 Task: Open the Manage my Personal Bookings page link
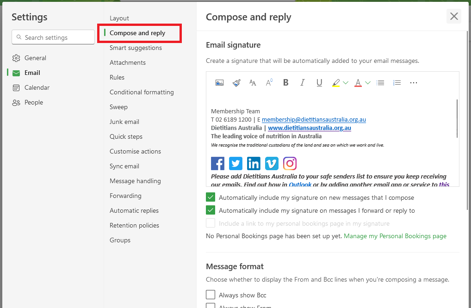tap(395, 236)
